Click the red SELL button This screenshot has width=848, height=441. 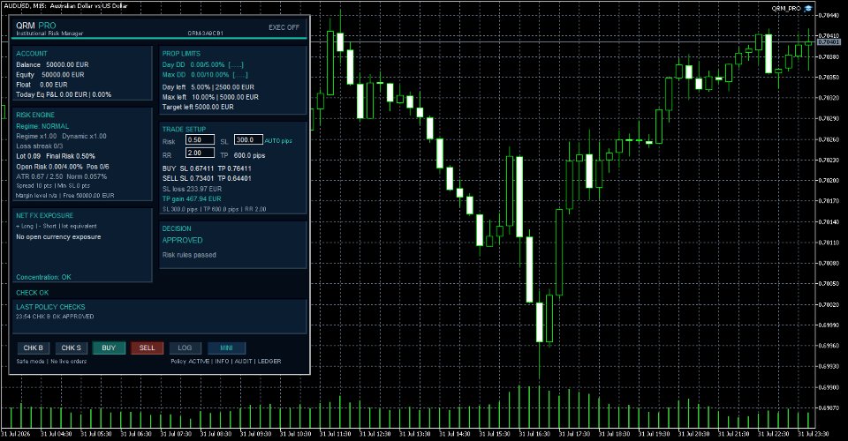(148, 348)
